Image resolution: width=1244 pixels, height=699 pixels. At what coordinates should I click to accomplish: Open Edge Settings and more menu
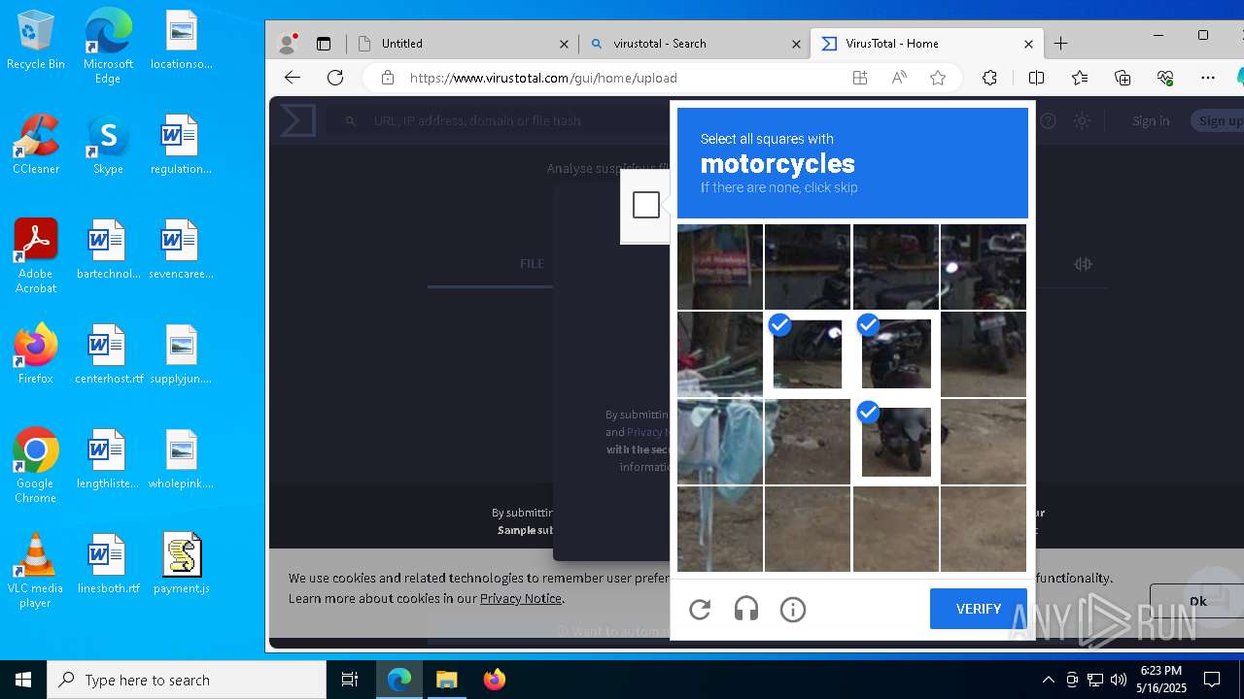point(1208,78)
